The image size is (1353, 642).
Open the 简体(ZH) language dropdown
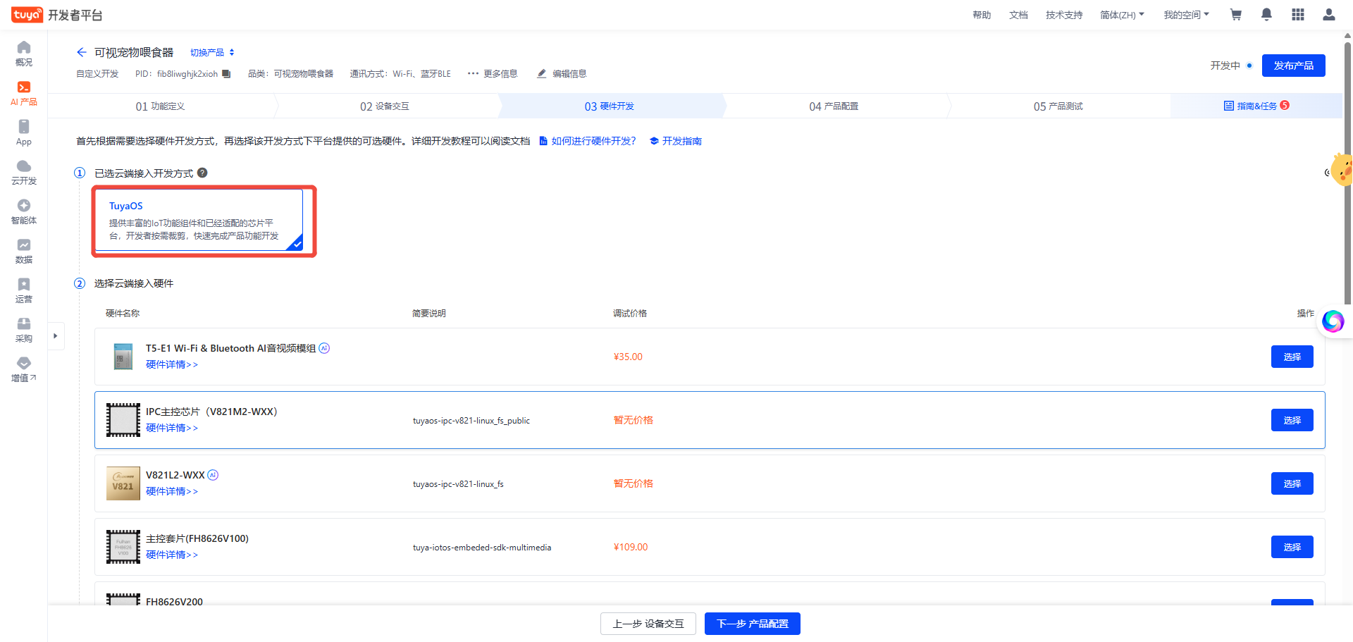click(1122, 15)
